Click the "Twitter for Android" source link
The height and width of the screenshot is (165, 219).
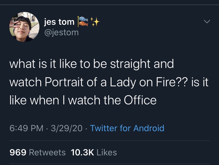(127, 128)
